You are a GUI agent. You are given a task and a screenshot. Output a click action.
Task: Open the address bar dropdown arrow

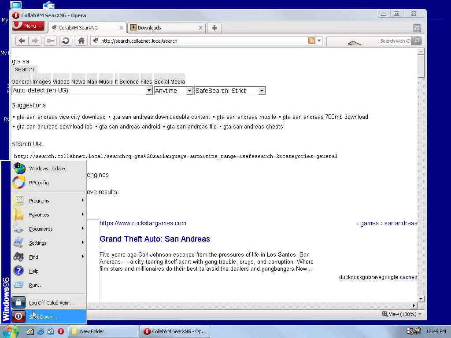[x=319, y=40]
